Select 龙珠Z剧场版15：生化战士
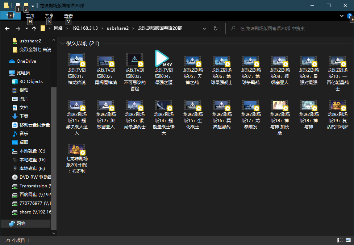The width and height of the screenshot is (354, 245). click(x=192, y=115)
